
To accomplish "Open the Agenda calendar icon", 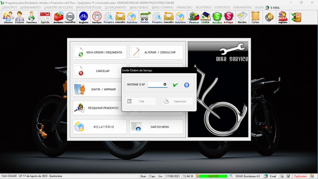I will 45,18.
